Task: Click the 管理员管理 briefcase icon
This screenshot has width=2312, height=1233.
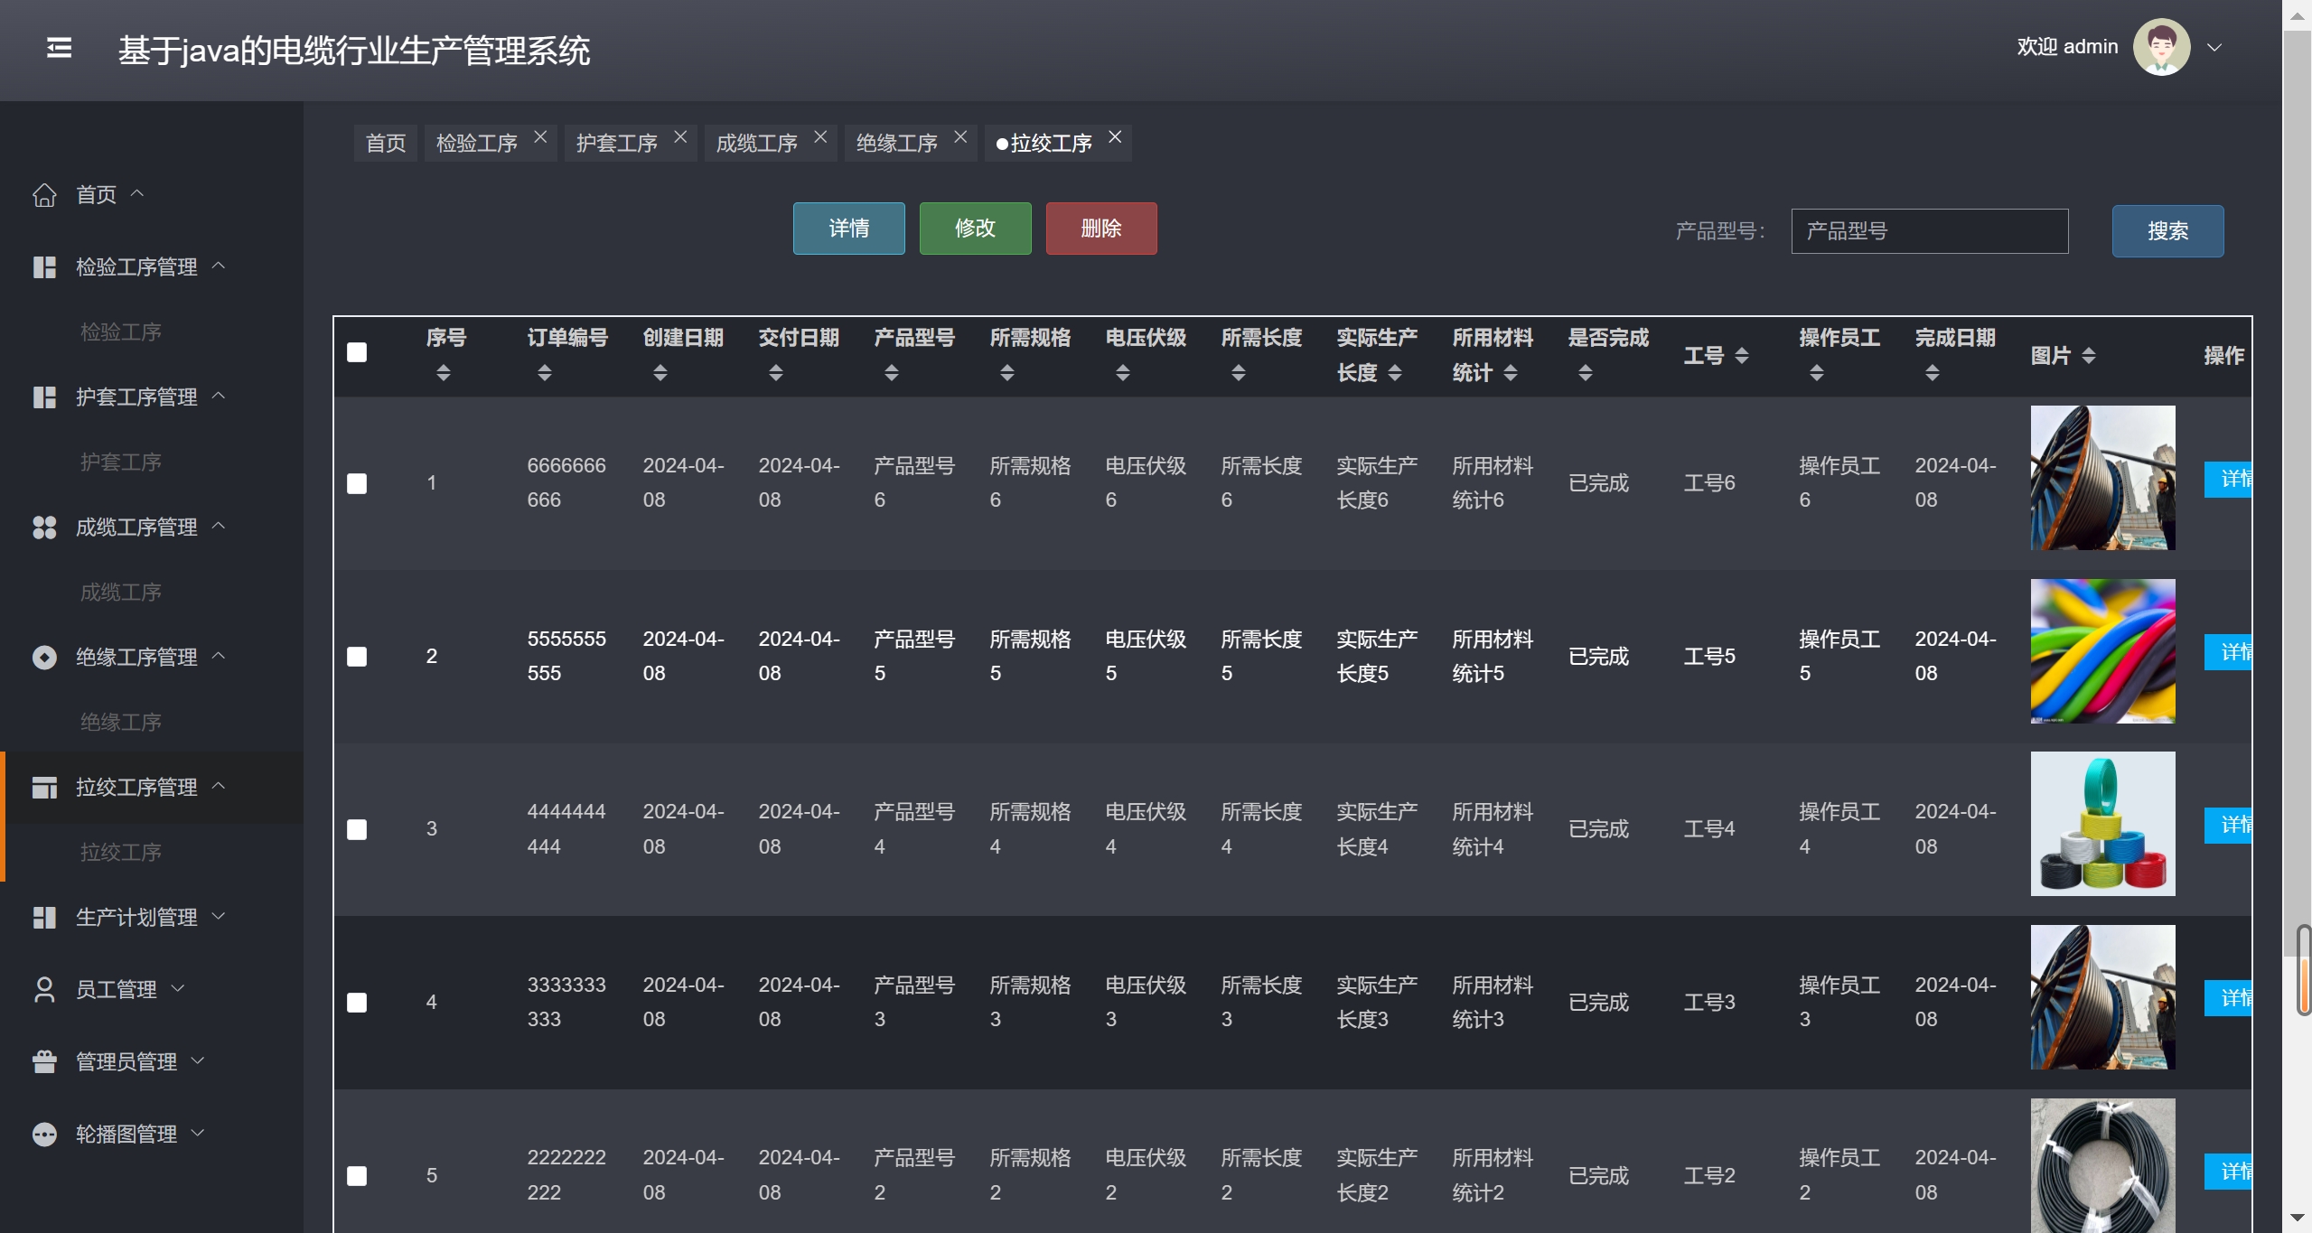Action: 44,1062
